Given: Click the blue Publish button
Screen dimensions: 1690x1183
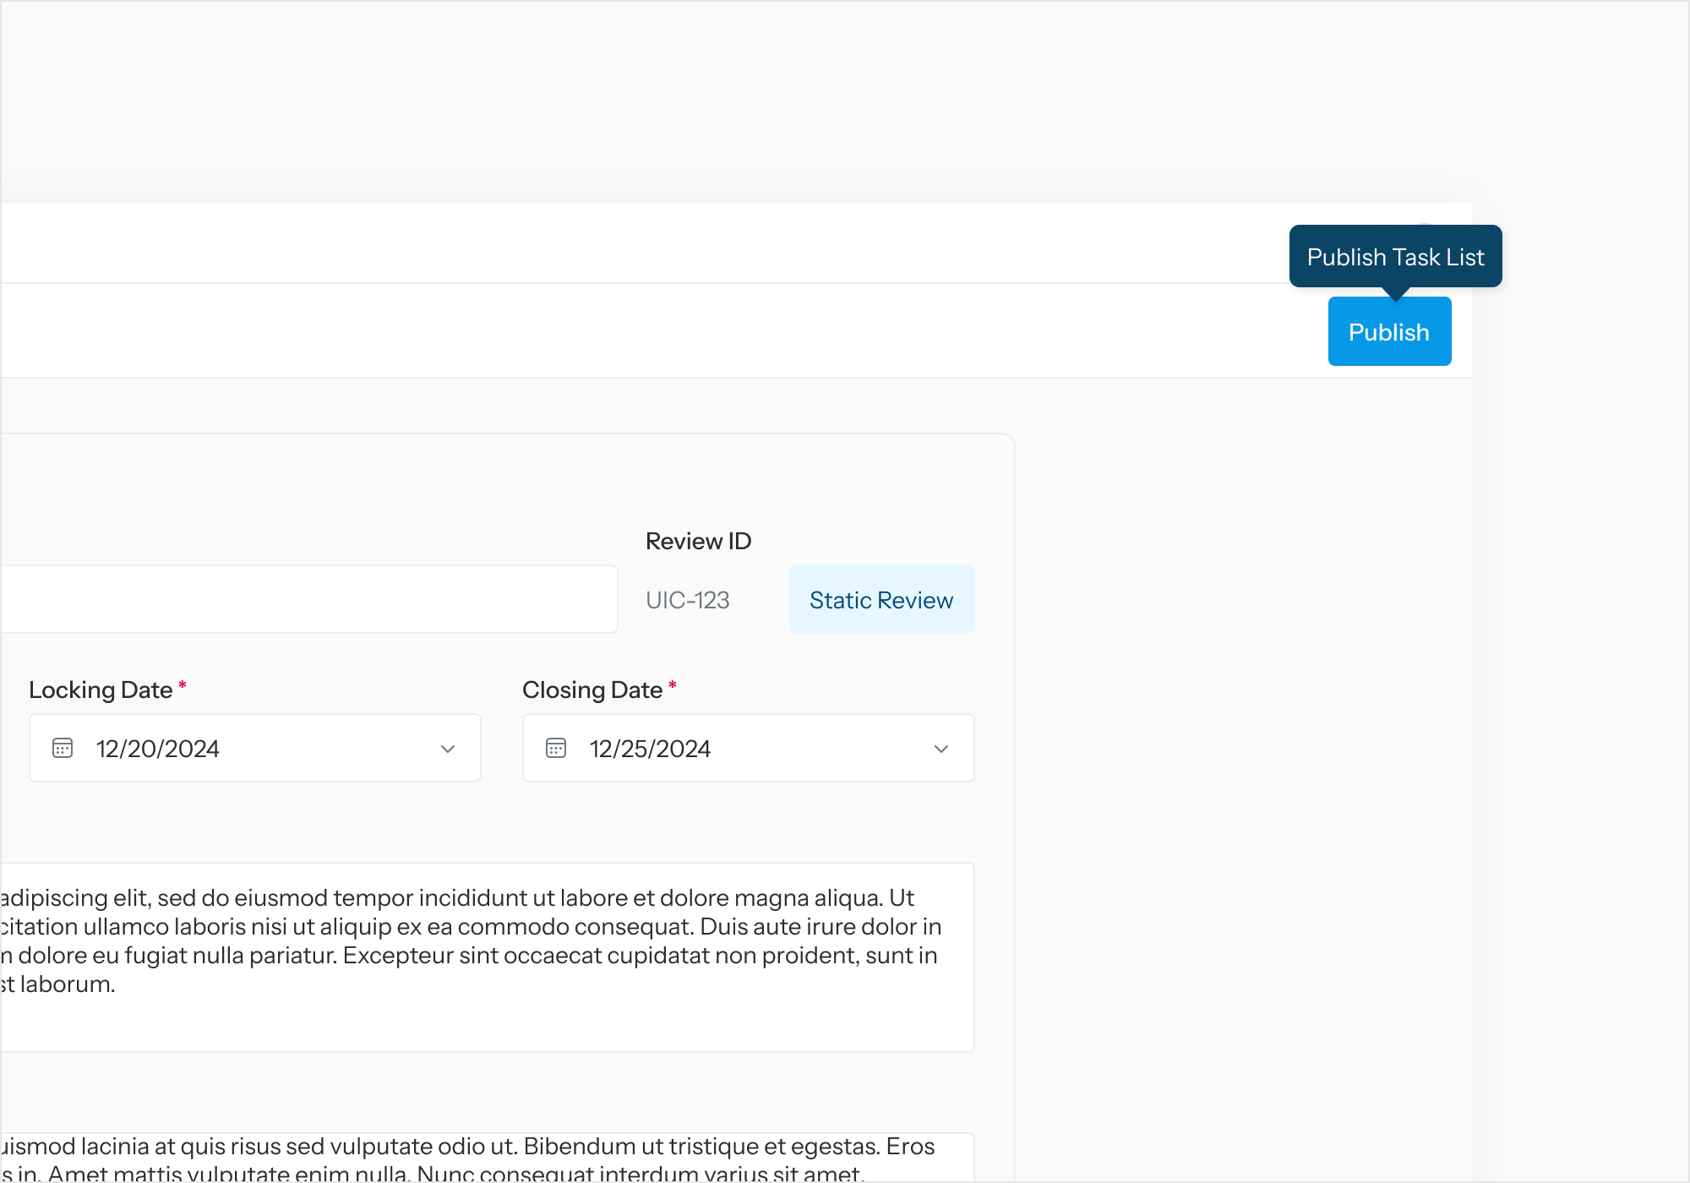Looking at the screenshot, I should tap(1389, 331).
